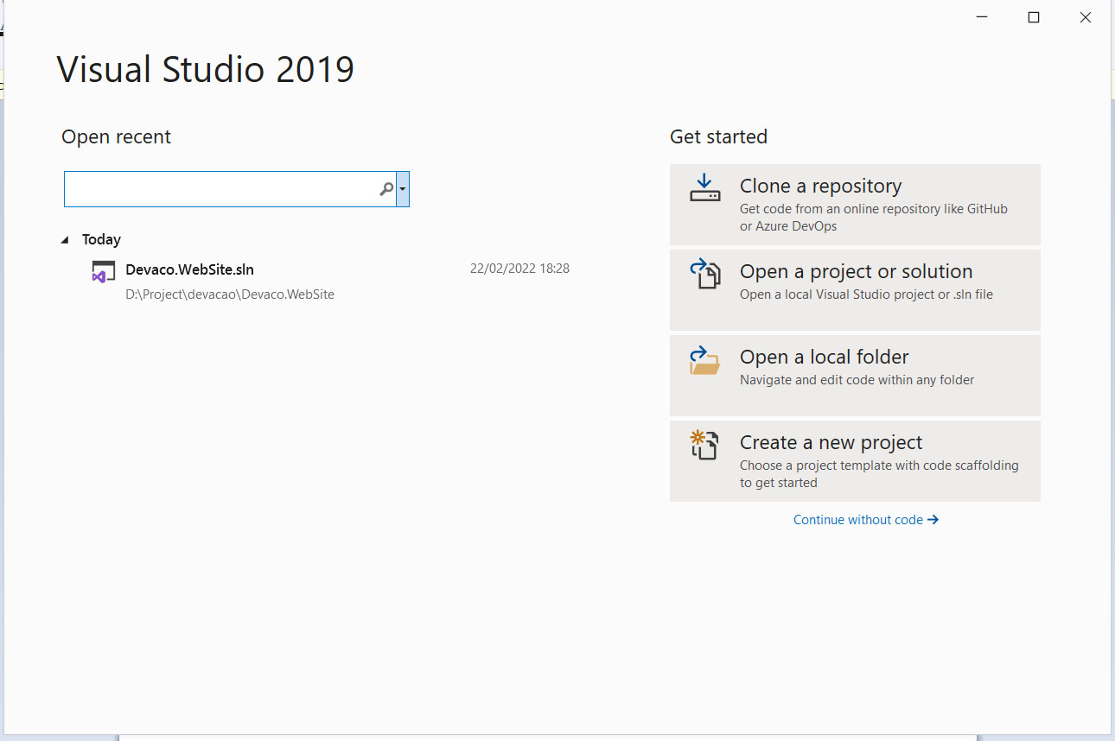Image resolution: width=1115 pixels, height=741 pixels.
Task: Open recent solution Devaco.WebSite.sln
Action: (x=189, y=269)
